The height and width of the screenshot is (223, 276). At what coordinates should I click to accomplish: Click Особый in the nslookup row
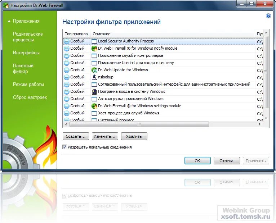coord(77,77)
